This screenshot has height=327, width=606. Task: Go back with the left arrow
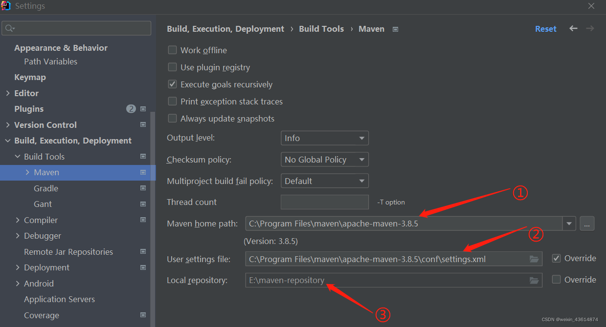coord(573,29)
